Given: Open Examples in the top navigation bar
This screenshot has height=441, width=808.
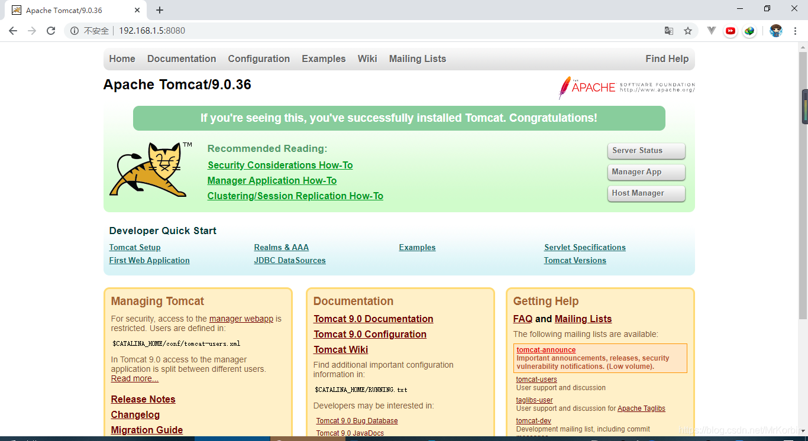Looking at the screenshot, I should click(324, 59).
